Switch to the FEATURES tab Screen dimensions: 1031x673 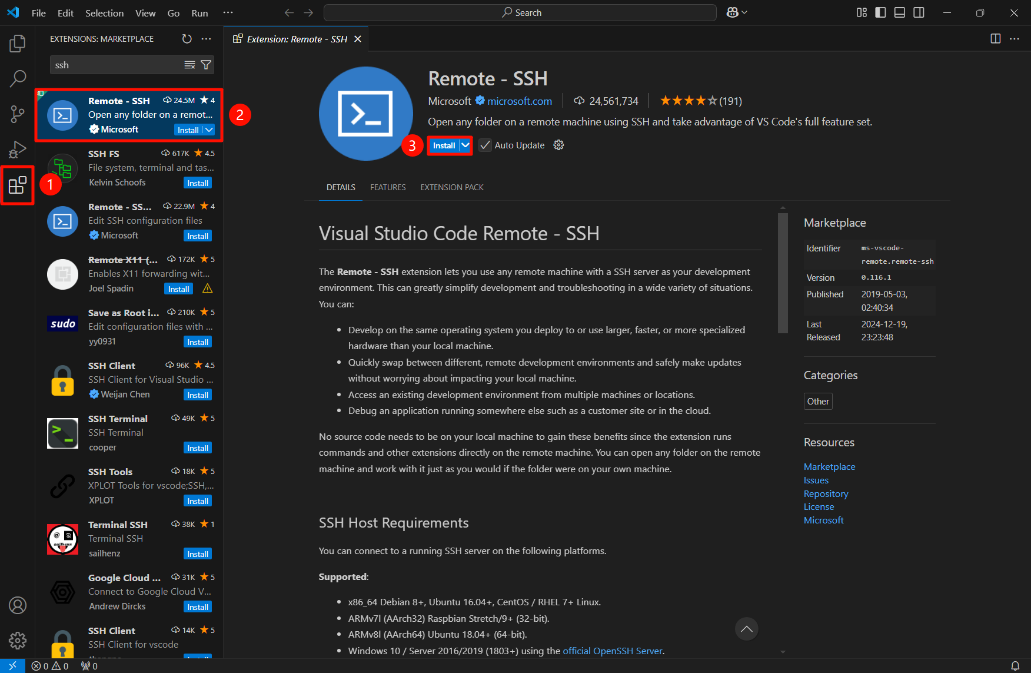[388, 187]
